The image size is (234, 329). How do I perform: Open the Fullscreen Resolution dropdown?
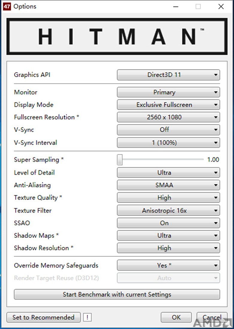coord(169,117)
